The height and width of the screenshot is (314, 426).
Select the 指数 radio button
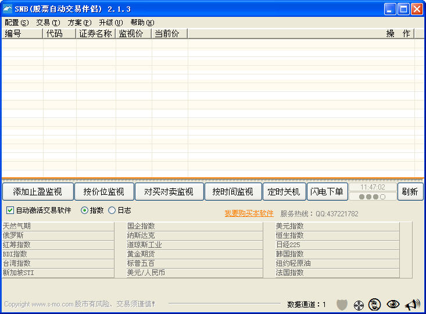84,210
